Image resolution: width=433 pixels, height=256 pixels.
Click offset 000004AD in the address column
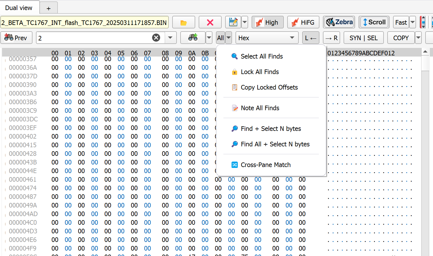tap(23, 214)
